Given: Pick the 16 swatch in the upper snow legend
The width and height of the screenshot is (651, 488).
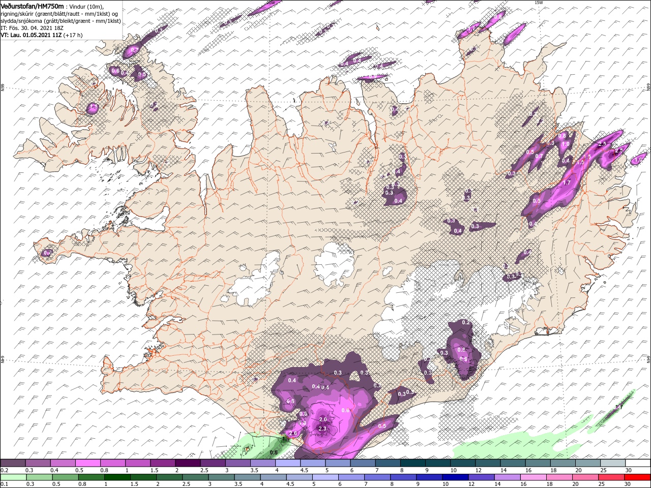Looking at the screenshot, I should click(x=537, y=463).
